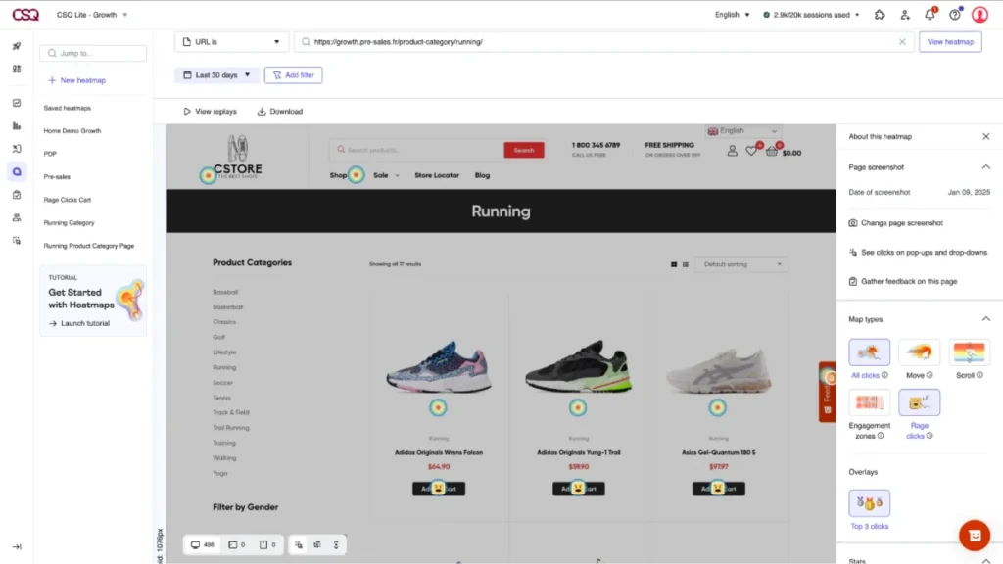Open the Last 30 days date range selector
This screenshot has width=1003, height=564.
coord(215,74)
